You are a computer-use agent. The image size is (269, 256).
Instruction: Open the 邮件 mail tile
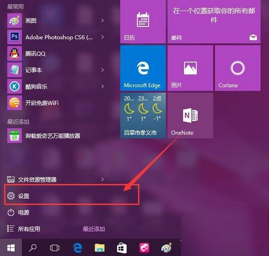pyautogui.click(x=214, y=22)
